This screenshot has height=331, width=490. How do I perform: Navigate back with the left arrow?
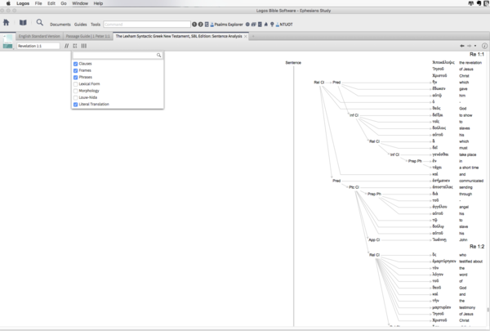463,46
